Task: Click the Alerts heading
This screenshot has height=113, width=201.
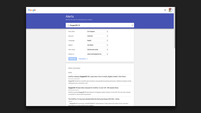Action: [x=70, y=17]
